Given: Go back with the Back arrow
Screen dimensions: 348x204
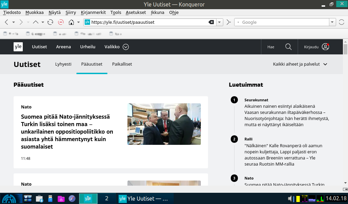Looking at the screenshot, I should (x=6, y=22).
